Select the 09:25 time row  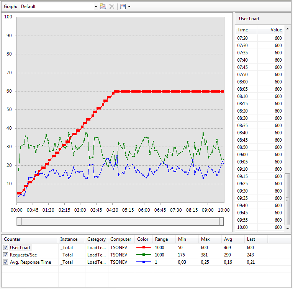point(260,184)
